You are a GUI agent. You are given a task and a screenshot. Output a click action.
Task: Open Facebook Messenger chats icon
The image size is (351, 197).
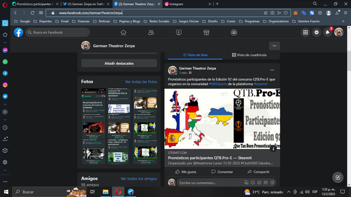(316, 33)
